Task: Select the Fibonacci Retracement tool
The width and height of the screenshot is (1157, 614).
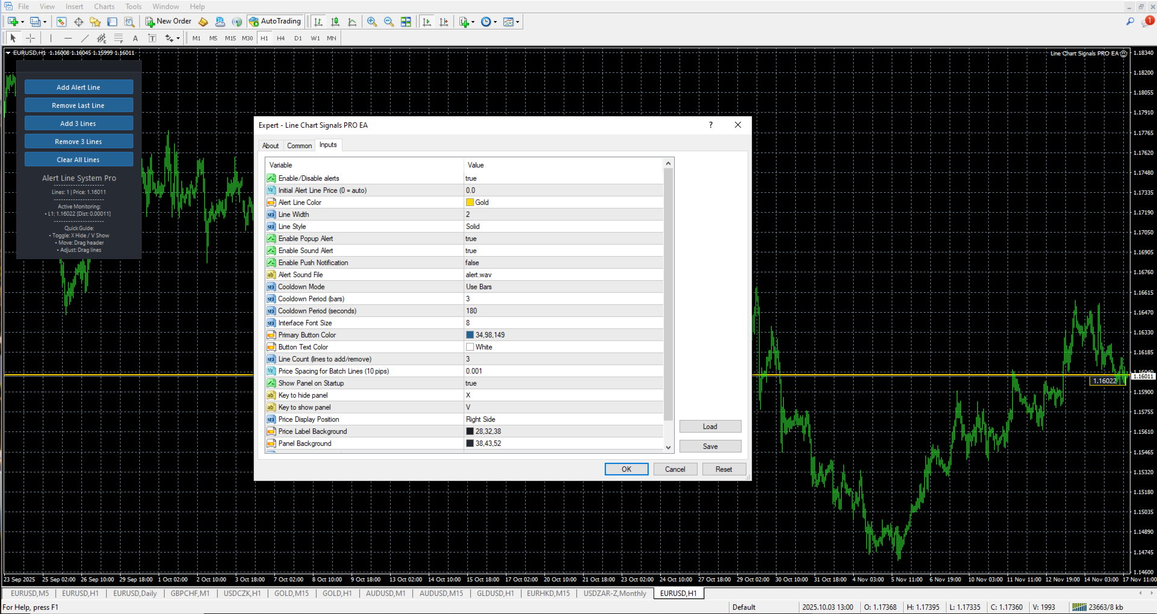Action: pos(119,38)
